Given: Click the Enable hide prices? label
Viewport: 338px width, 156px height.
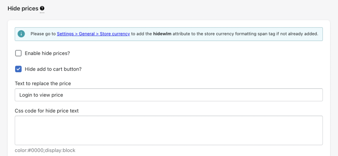Looking at the screenshot, I should tap(47, 53).
